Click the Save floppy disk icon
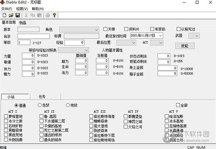Image resolution: width=216 pixels, height=149 pixels. [17, 15]
